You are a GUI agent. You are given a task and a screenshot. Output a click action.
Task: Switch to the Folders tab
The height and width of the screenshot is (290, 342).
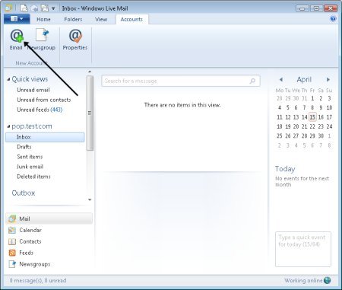pos(73,19)
